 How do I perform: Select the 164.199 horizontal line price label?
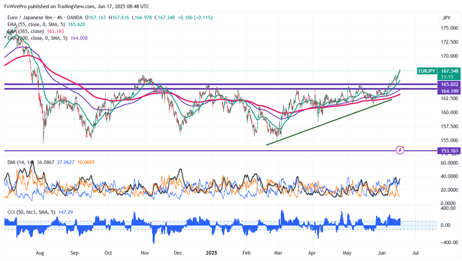449,91
